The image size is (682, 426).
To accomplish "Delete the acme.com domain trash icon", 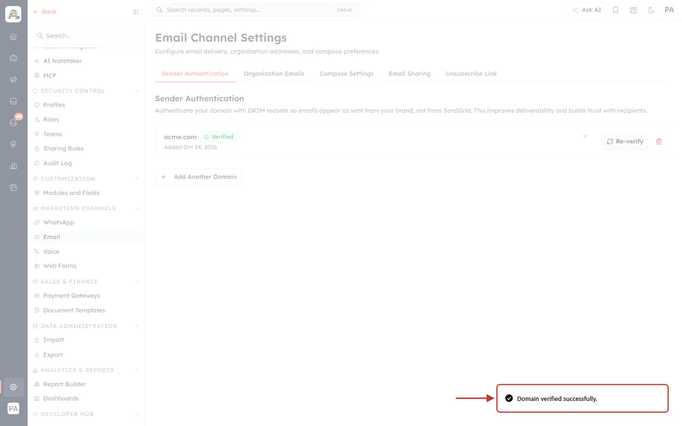I will (x=659, y=142).
